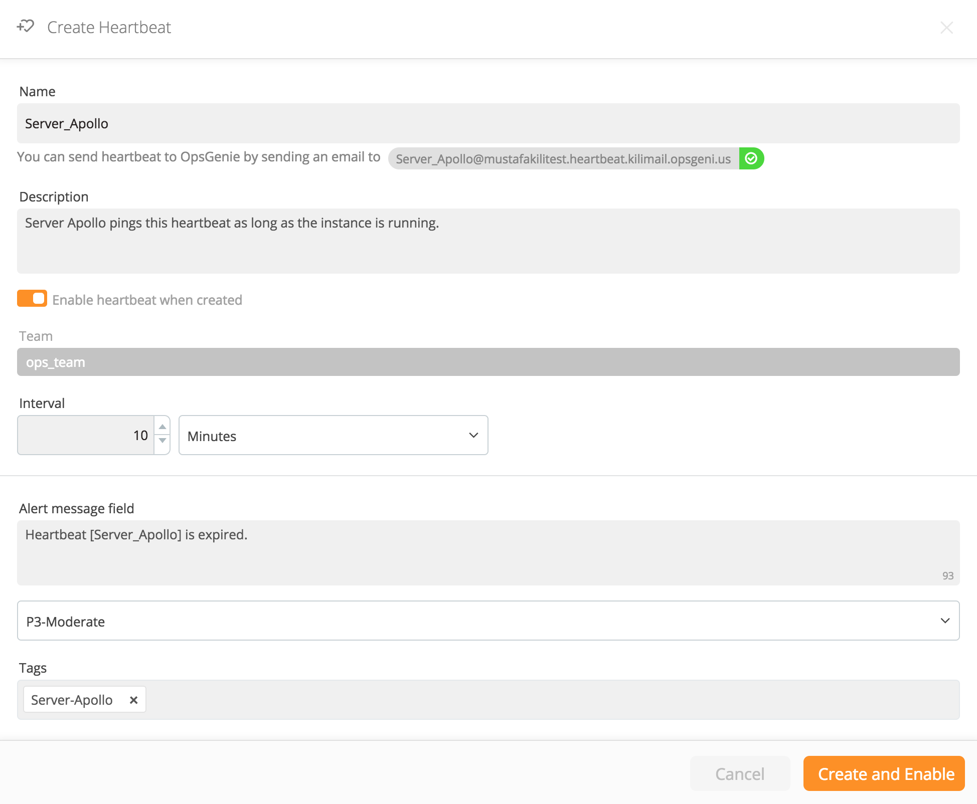Select the heartbeat email address pill
977x804 pixels.
tap(563, 159)
